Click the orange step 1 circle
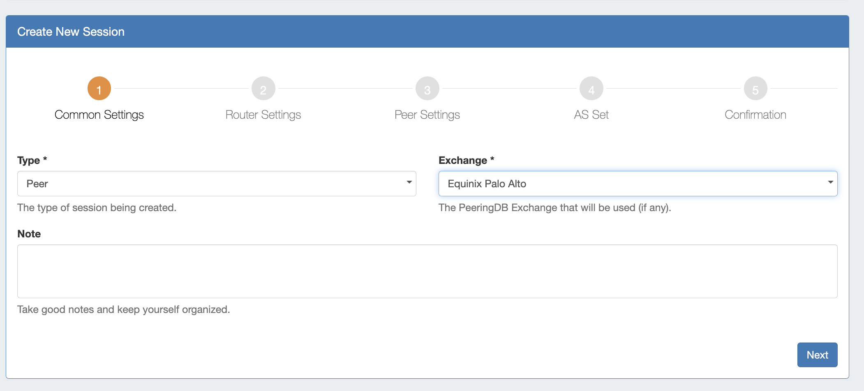 (x=99, y=89)
